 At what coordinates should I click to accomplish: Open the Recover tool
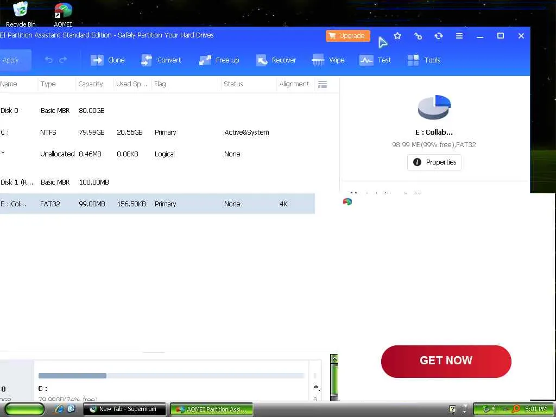click(x=276, y=60)
